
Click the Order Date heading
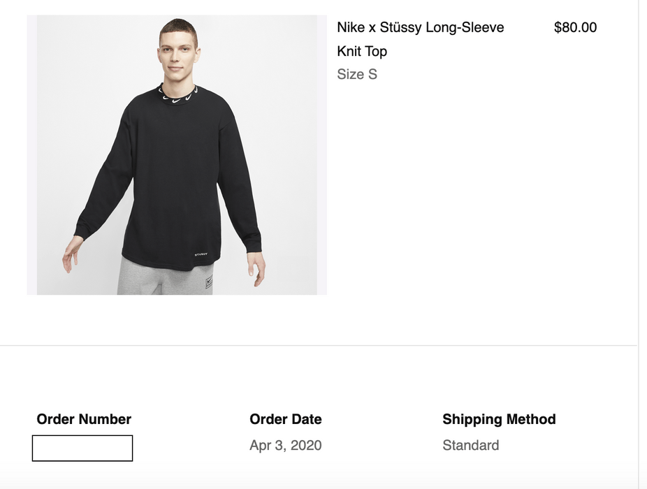coord(285,419)
